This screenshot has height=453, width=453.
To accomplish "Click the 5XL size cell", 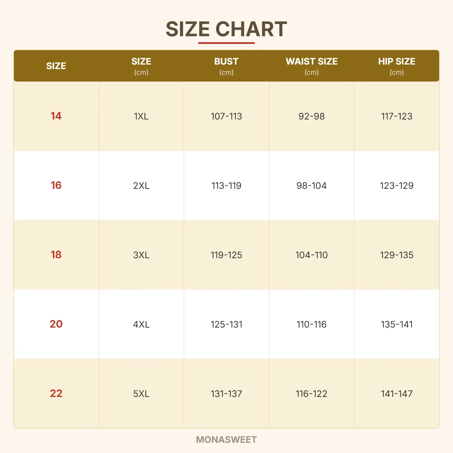I will coord(141,394).
